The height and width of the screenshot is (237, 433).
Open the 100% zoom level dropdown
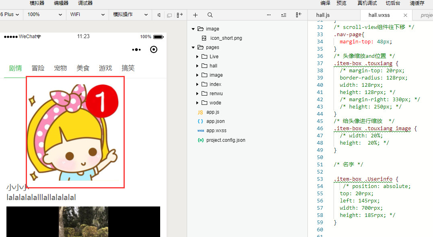click(44, 14)
